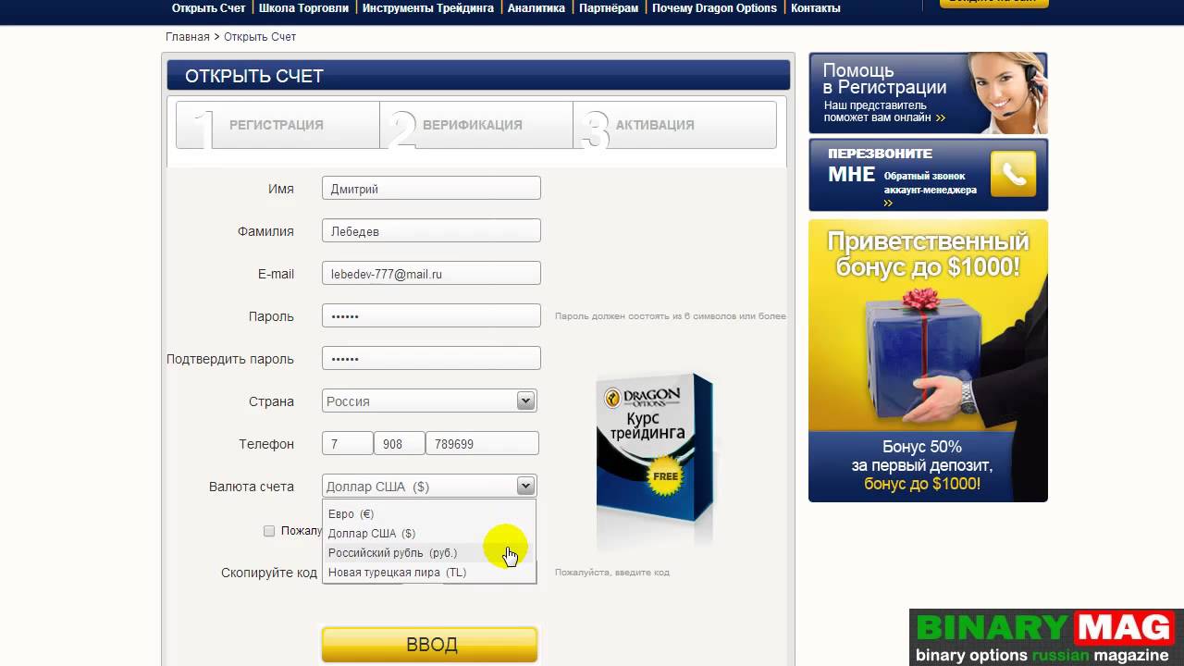The image size is (1184, 666).
Task: Open Почему Dragon Options menu item
Action: point(714,8)
